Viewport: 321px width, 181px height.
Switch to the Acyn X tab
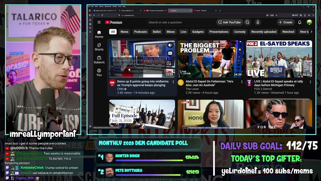(129, 11)
